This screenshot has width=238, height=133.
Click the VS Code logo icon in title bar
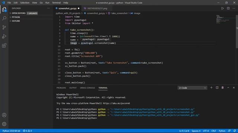pyautogui.click(x=3, y=3)
